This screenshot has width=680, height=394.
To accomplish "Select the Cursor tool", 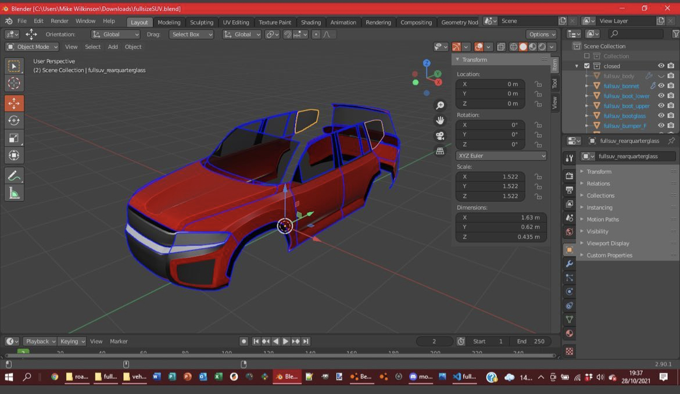I will click(x=14, y=83).
